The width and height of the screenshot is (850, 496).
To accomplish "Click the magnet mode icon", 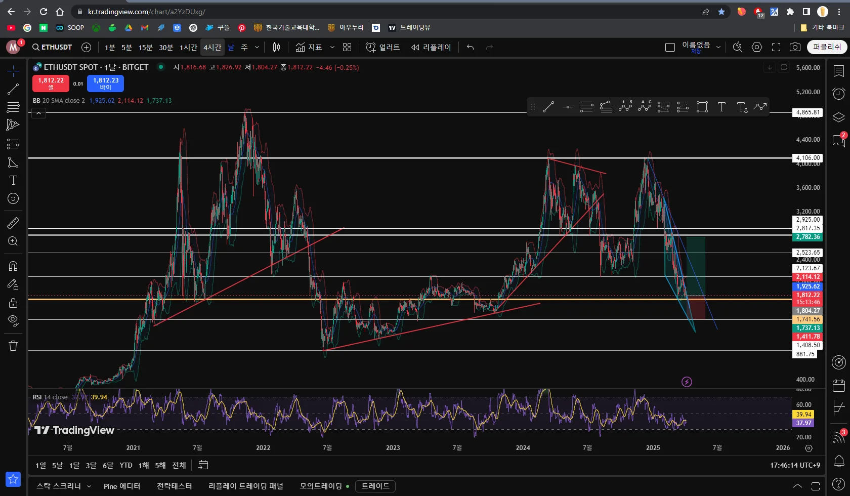I will click(x=13, y=266).
